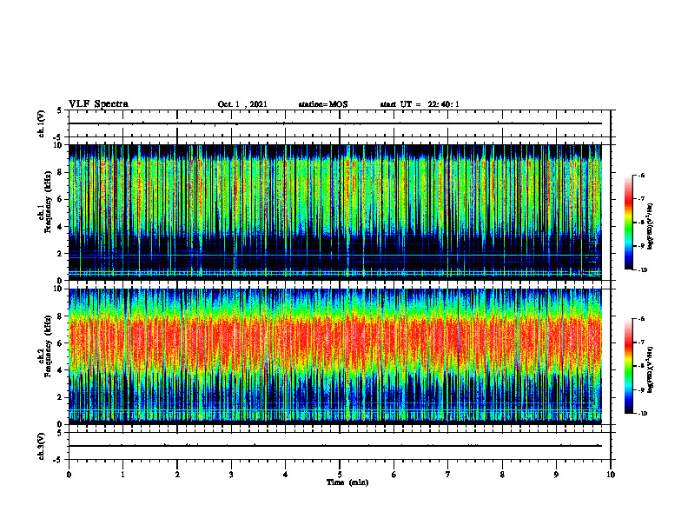Click the "7" tick on the time axis
The image size is (688, 532).
(448, 475)
